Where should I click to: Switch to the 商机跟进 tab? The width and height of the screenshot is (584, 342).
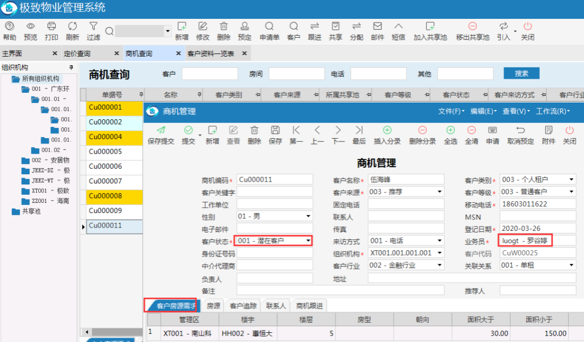pyautogui.click(x=310, y=306)
